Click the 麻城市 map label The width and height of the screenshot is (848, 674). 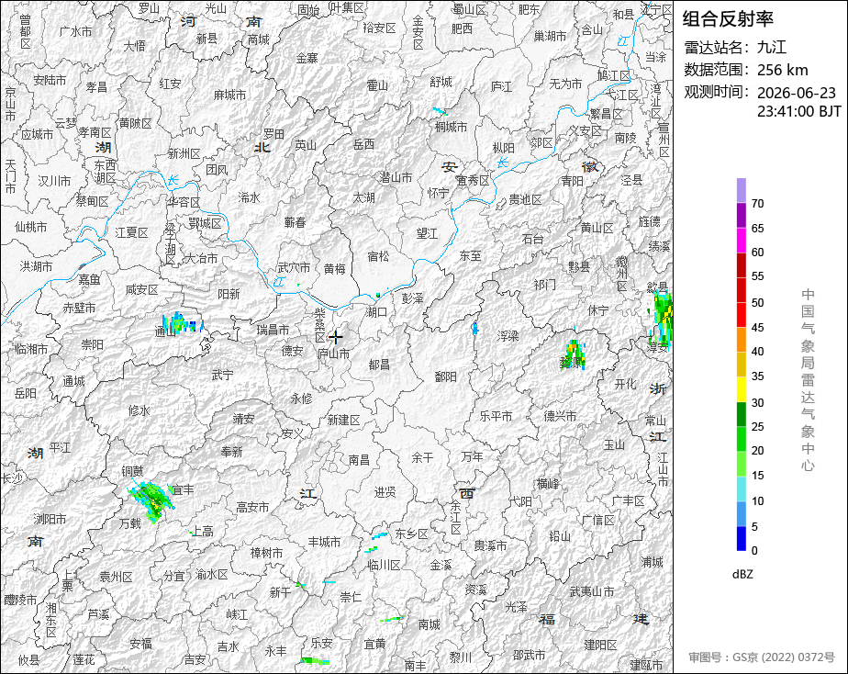point(229,95)
